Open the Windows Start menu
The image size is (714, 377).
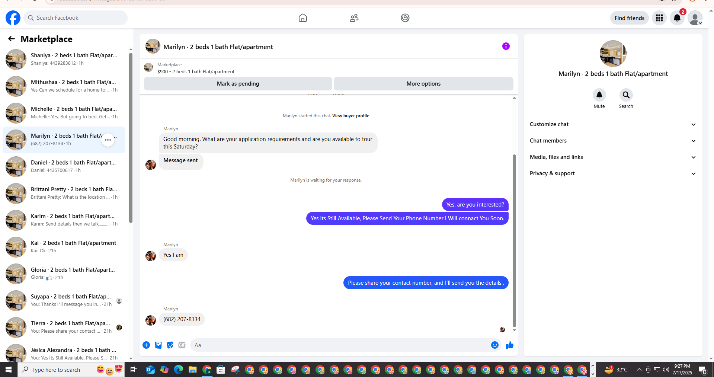coord(9,370)
